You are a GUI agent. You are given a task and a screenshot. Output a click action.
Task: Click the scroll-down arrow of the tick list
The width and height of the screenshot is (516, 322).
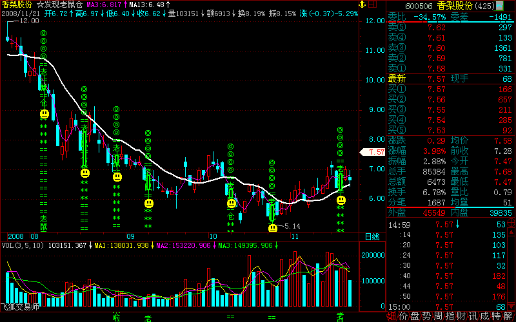coord(511,307)
